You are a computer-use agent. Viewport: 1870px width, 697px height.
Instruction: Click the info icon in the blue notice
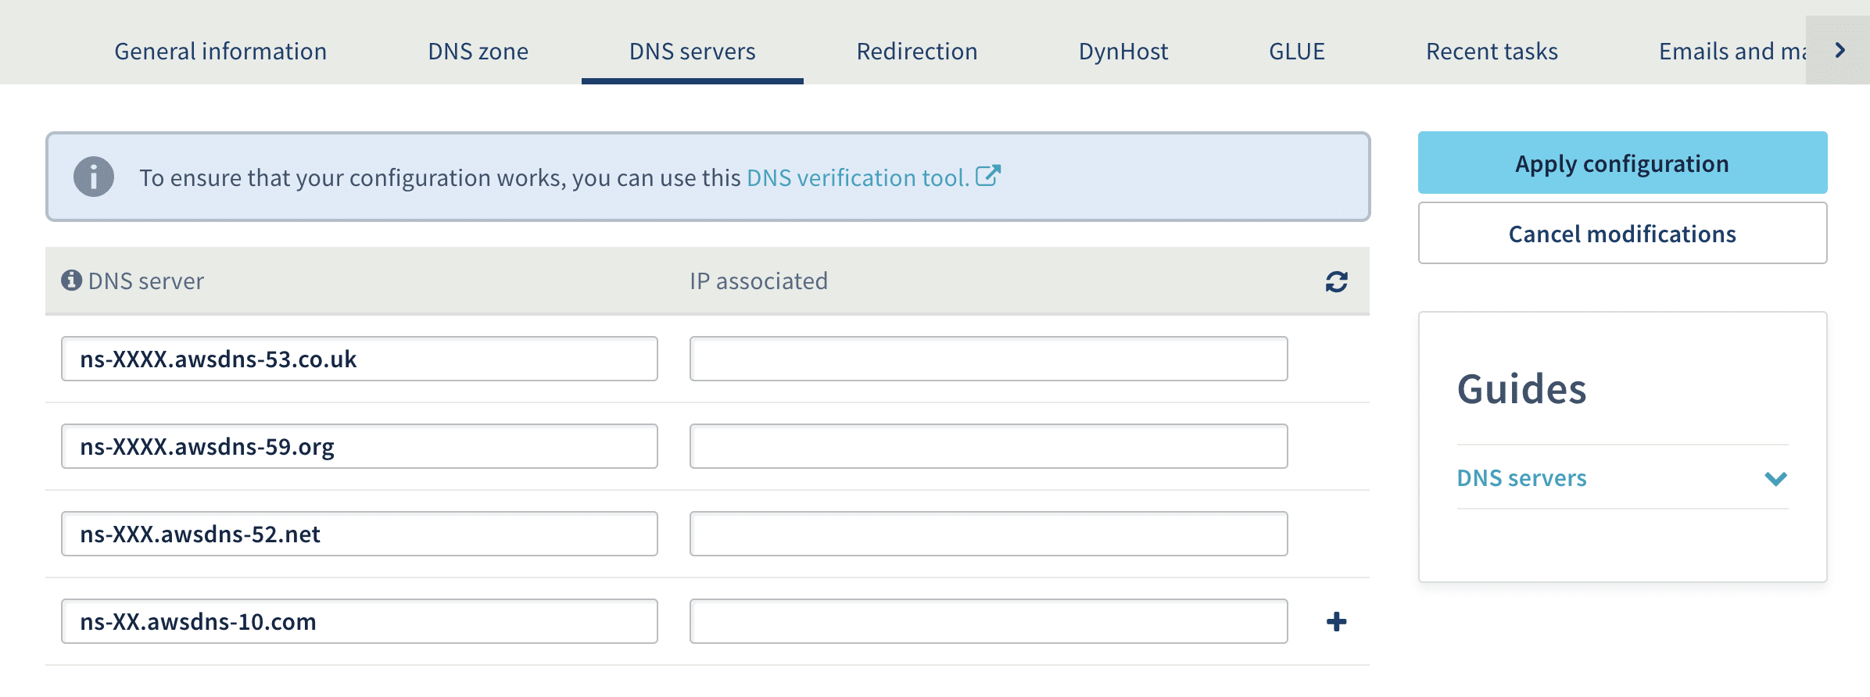point(94,177)
